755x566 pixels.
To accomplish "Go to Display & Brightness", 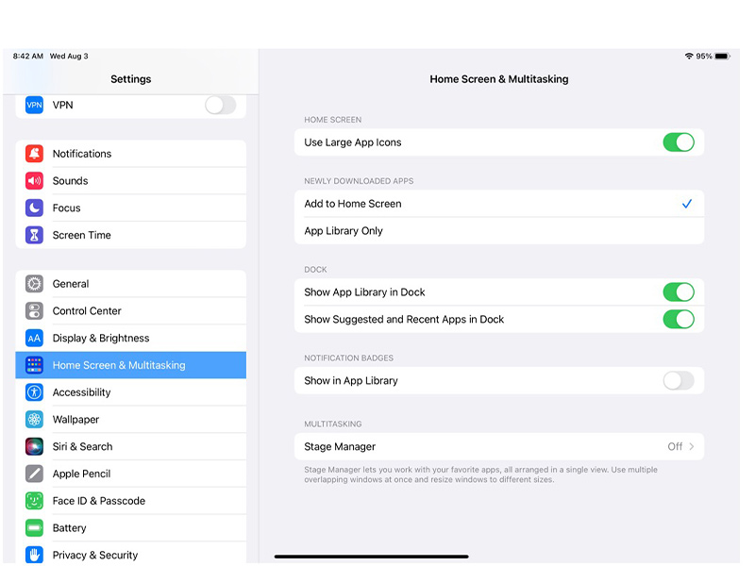I will (x=131, y=339).
